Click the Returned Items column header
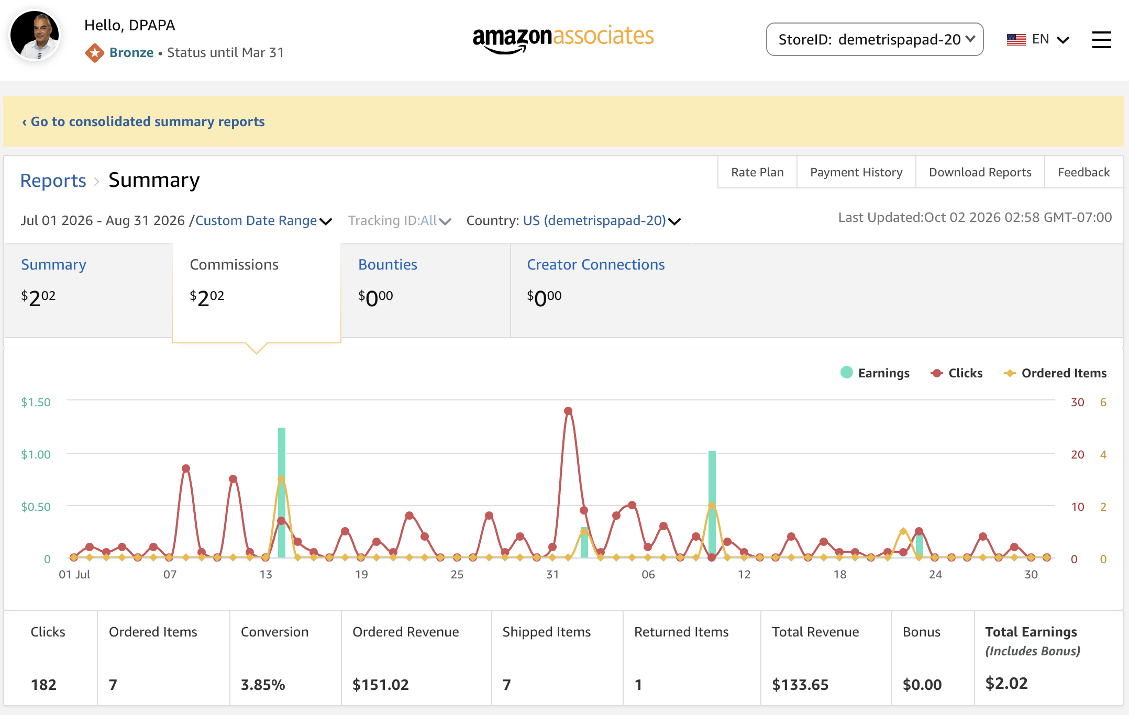1129x715 pixels. click(681, 632)
